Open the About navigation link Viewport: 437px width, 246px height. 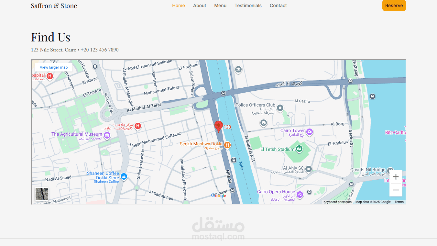point(200,6)
